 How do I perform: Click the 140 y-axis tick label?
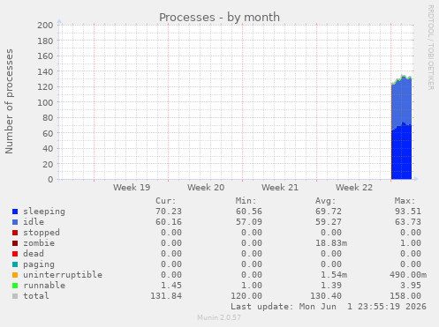click(x=45, y=71)
